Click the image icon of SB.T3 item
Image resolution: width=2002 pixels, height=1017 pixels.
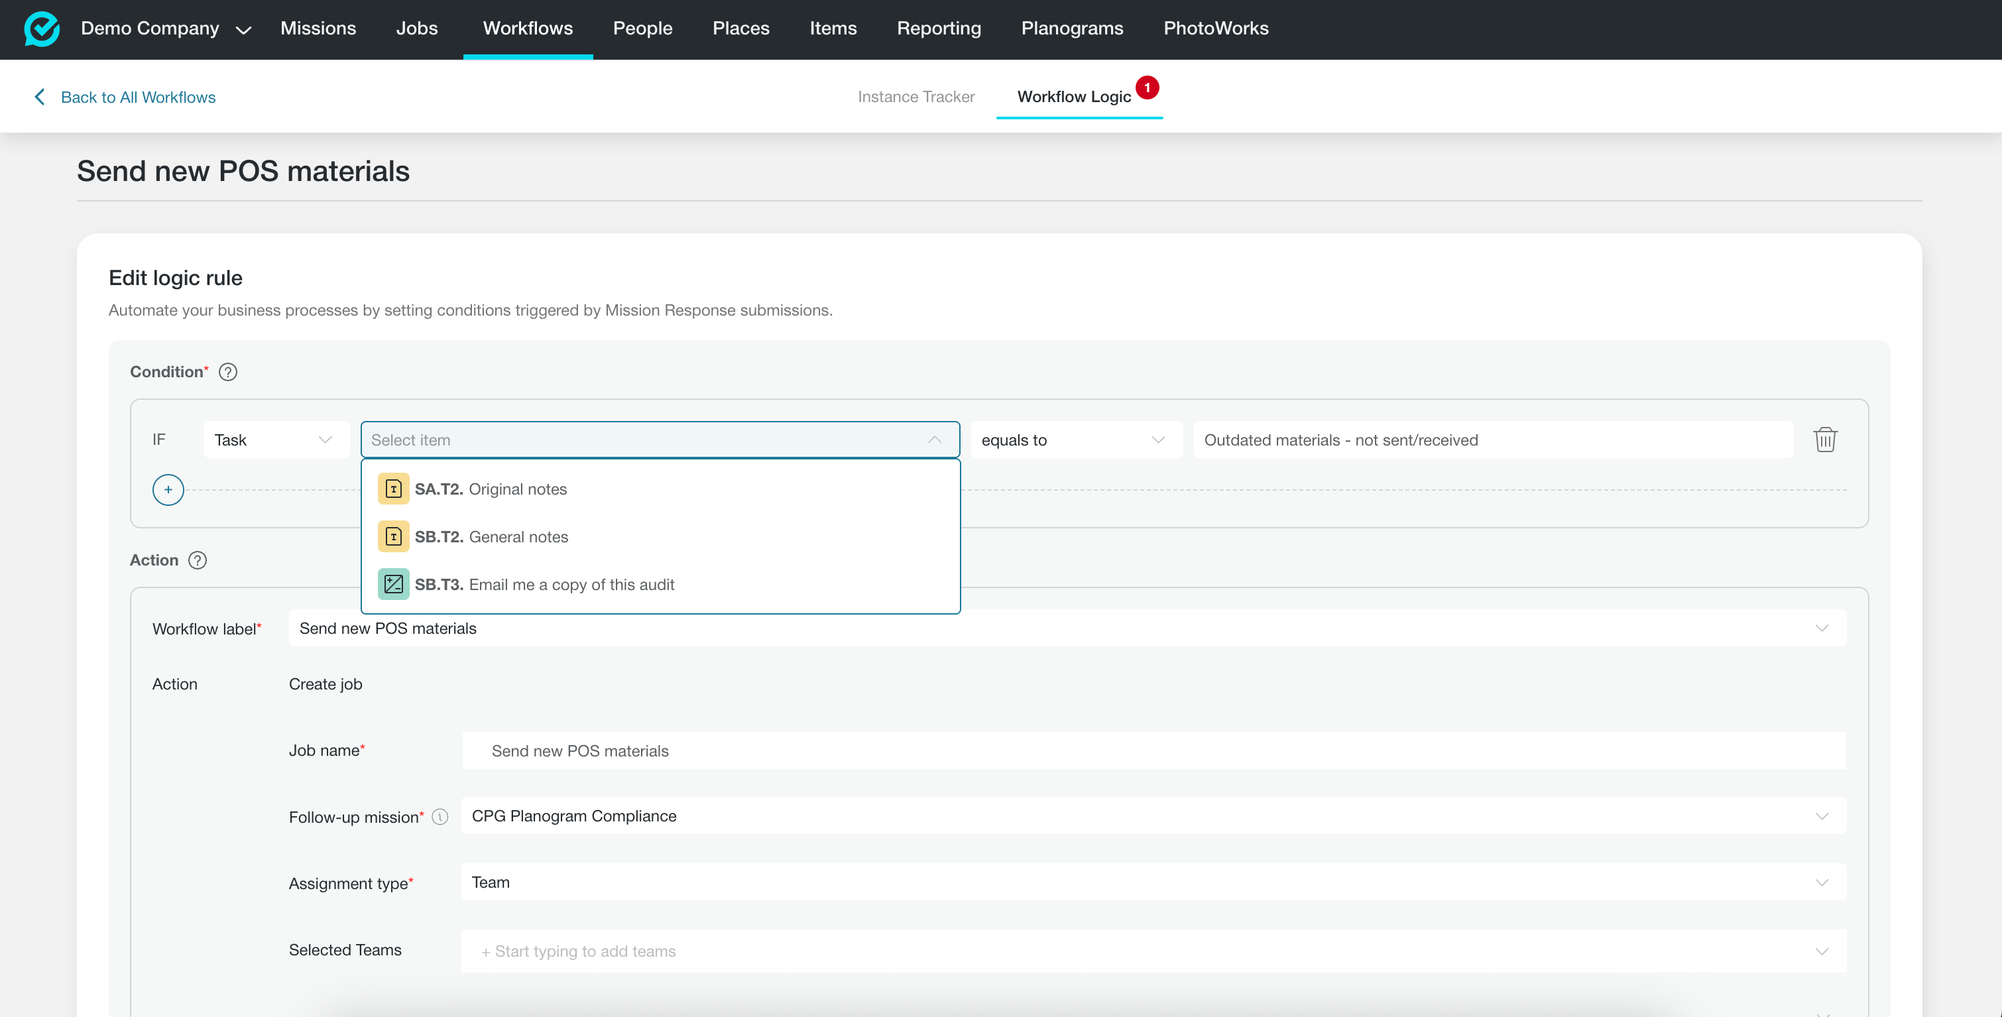point(393,584)
